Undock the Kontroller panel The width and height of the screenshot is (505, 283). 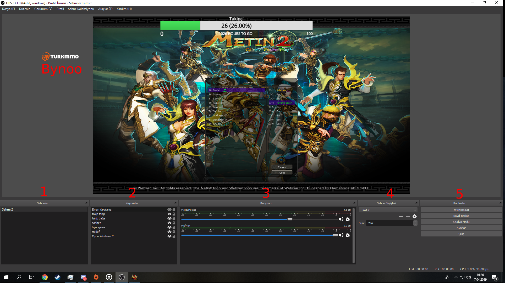501,203
